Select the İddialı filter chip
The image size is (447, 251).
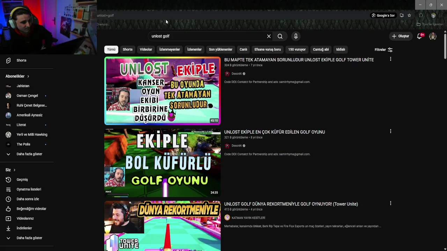(x=340, y=50)
